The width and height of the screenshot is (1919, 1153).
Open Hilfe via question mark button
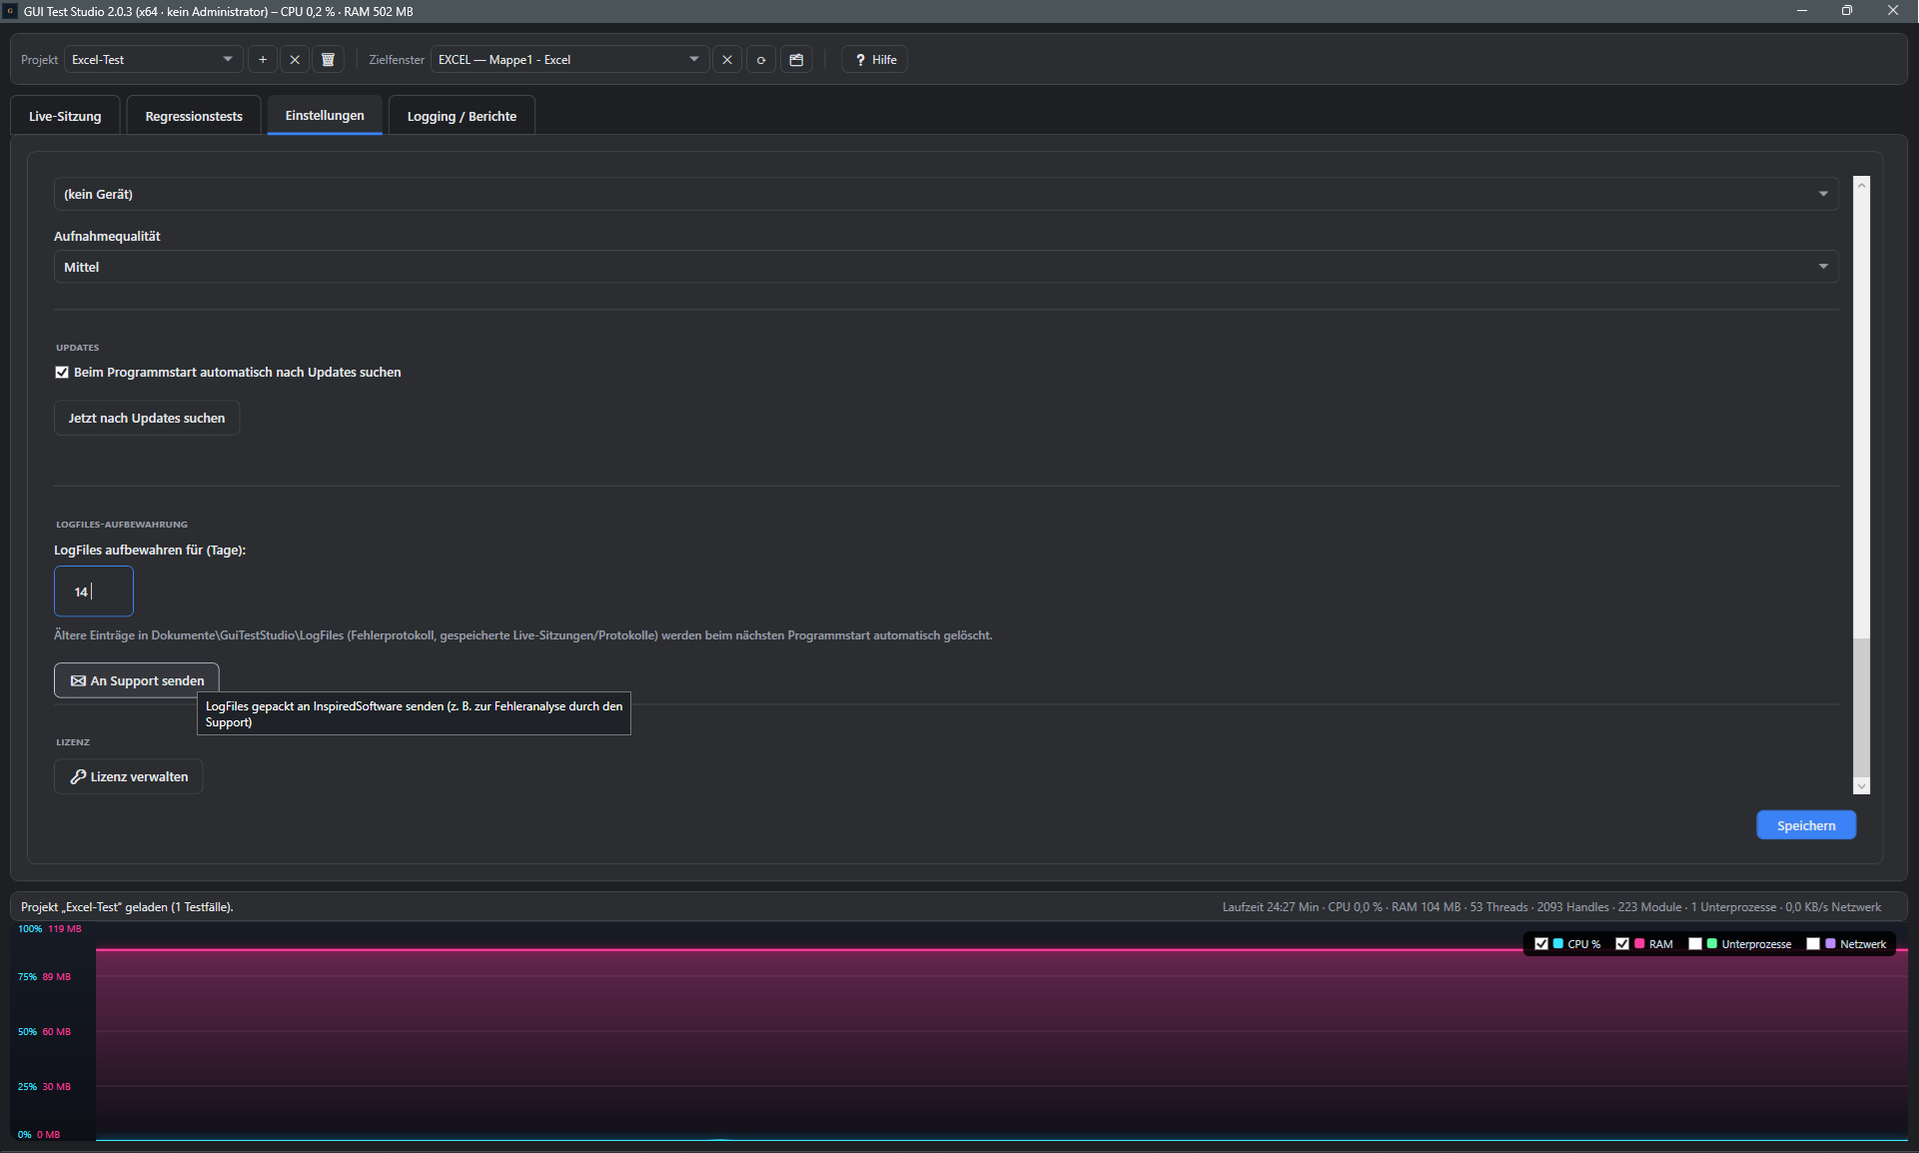click(875, 60)
